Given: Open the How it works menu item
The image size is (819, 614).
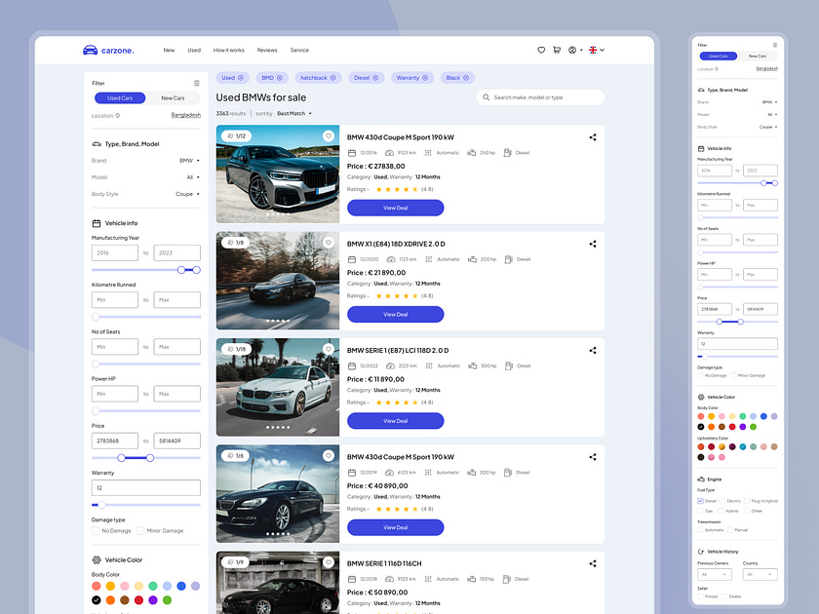Looking at the screenshot, I should point(229,50).
